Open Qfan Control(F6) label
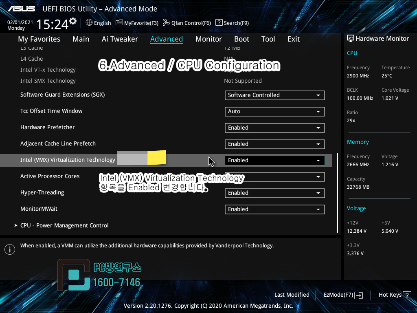Viewport: 417px width, 313px height. click(191, 23)
